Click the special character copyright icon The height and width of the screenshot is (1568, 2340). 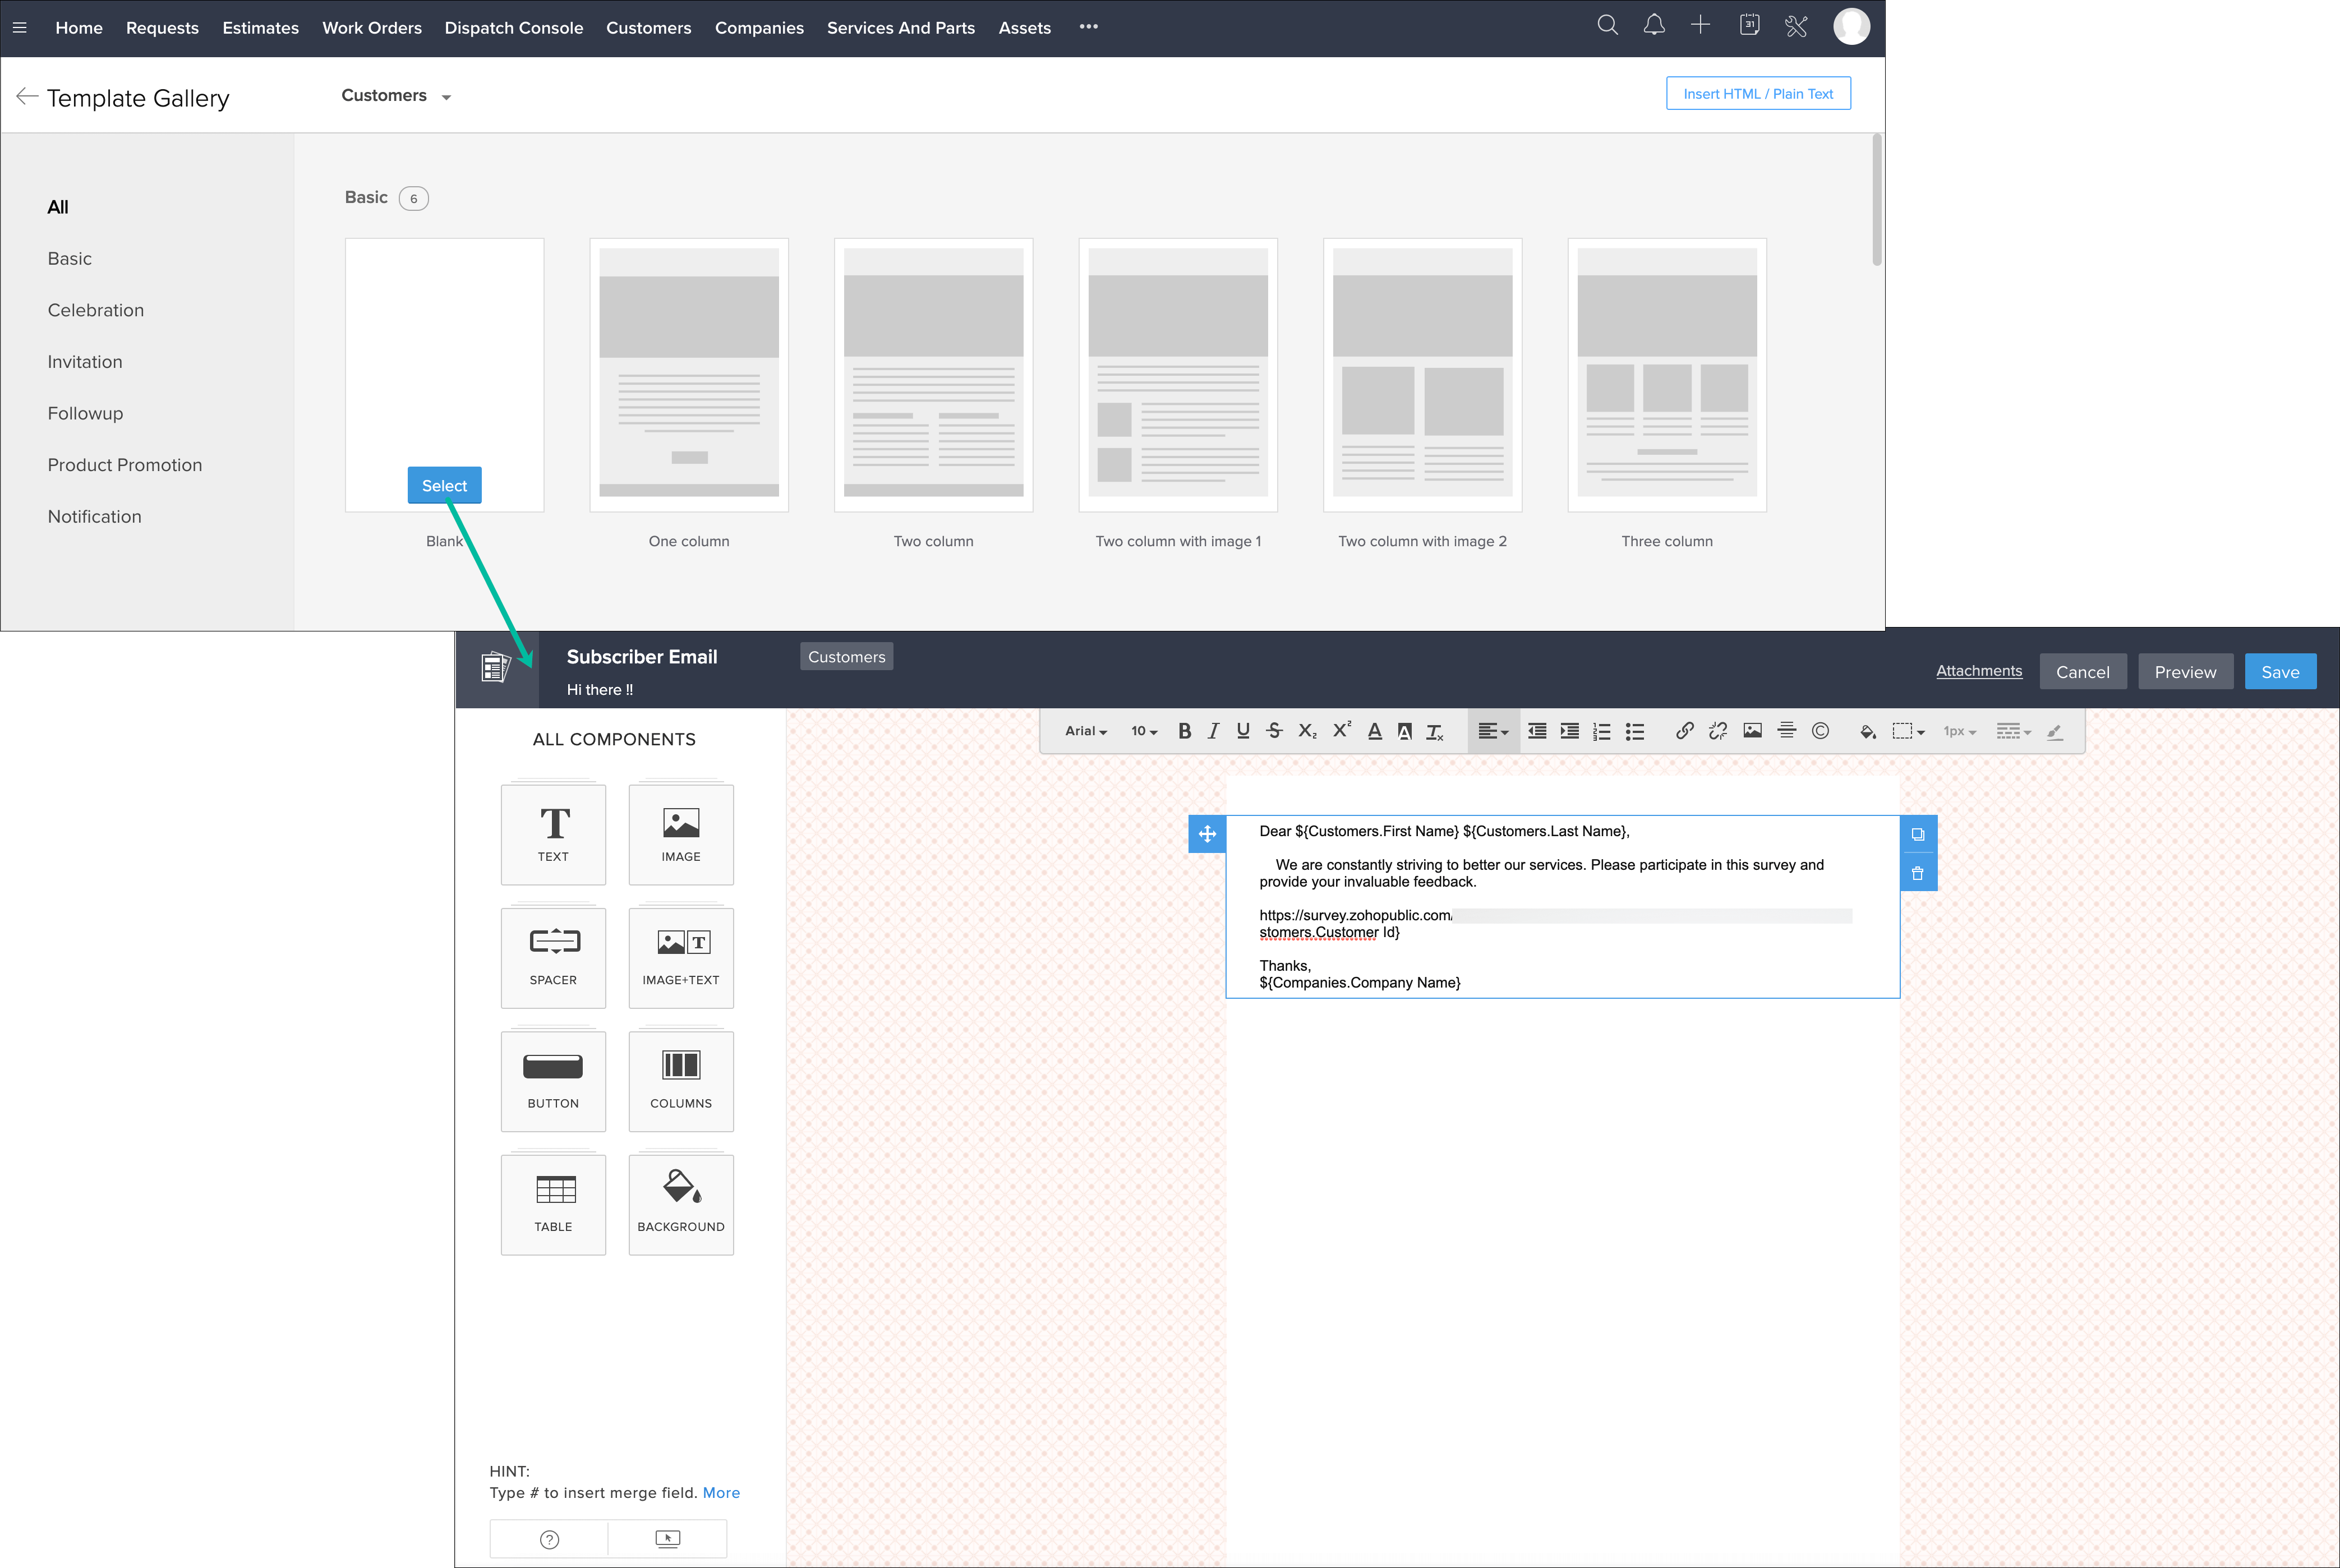coord(1820,731)
